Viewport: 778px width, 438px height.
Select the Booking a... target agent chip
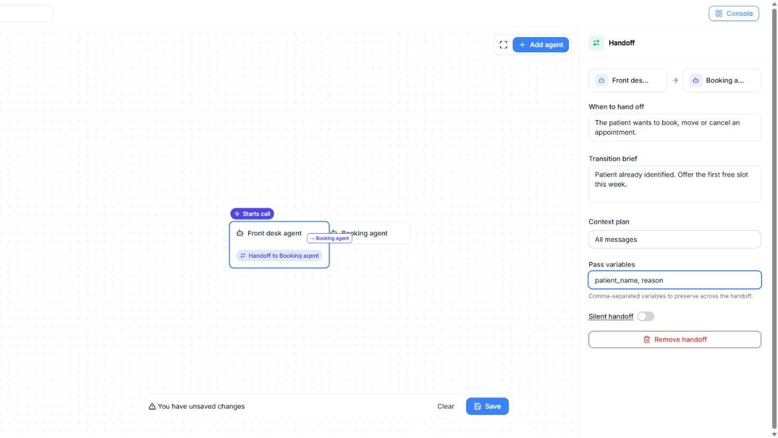pyautogui.click(x=722, y=81)
